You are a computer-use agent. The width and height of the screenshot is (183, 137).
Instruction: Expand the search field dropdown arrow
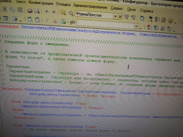(115, 16)
